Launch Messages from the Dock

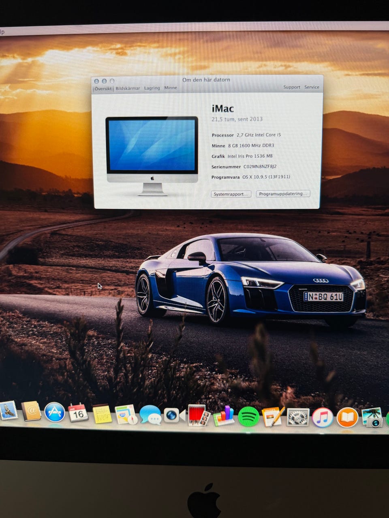150,415
